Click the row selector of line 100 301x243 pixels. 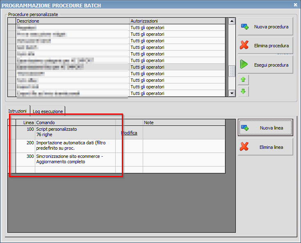coord(12,132)
